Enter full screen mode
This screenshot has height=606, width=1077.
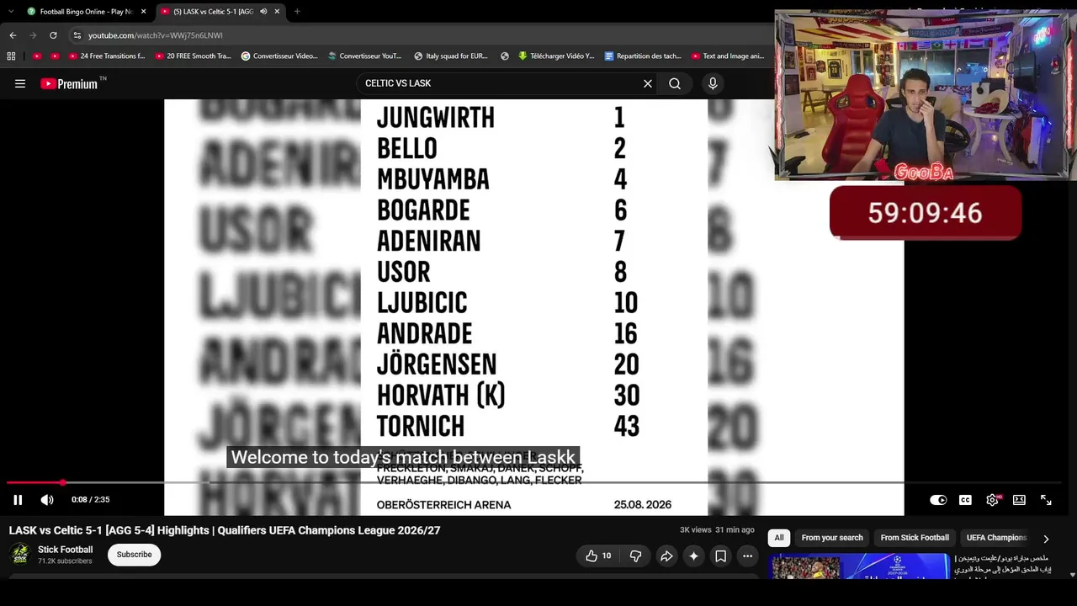(x=1046, y=500)
